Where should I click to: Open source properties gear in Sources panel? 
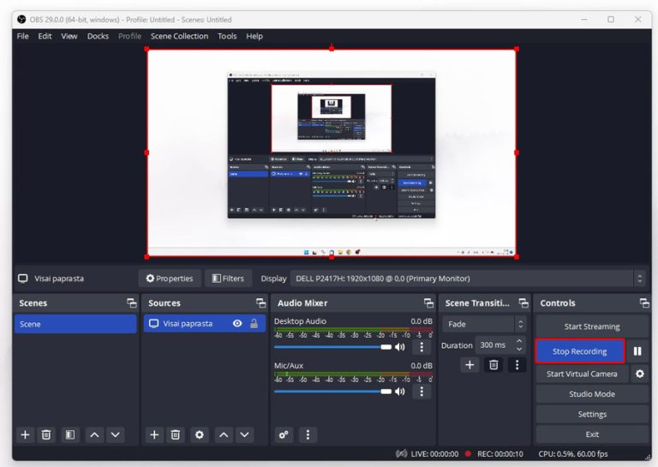coord(200,434)
